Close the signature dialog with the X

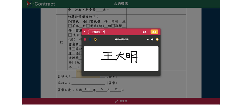(x=85, y=32)
